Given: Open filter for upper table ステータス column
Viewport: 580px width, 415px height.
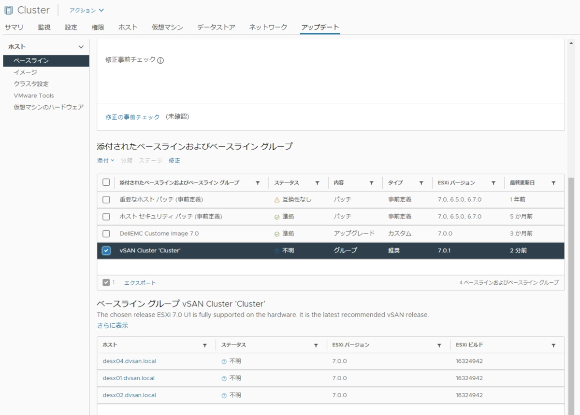Looking at the screenshot, I should (317, 183).
